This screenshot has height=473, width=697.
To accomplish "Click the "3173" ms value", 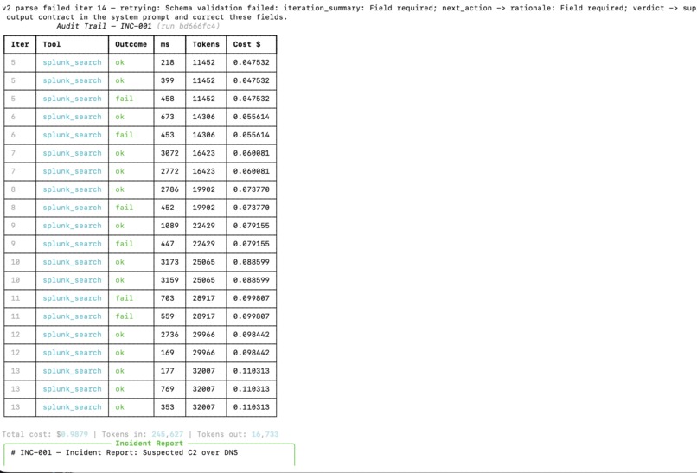I will coord(169,262).
